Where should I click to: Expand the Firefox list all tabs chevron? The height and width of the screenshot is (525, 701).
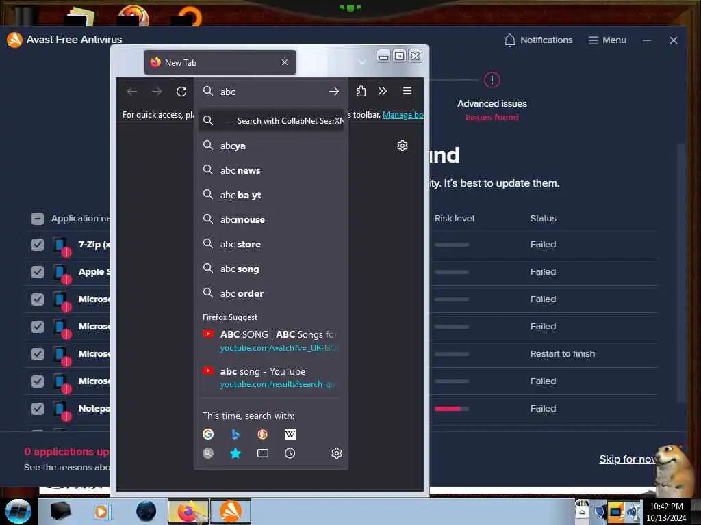[361, 62]
